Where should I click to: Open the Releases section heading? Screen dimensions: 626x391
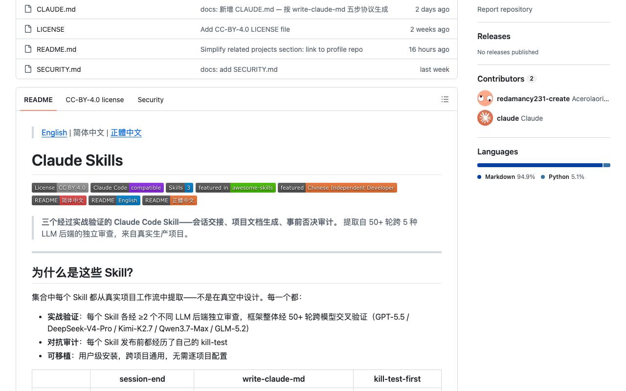point(494,36)
